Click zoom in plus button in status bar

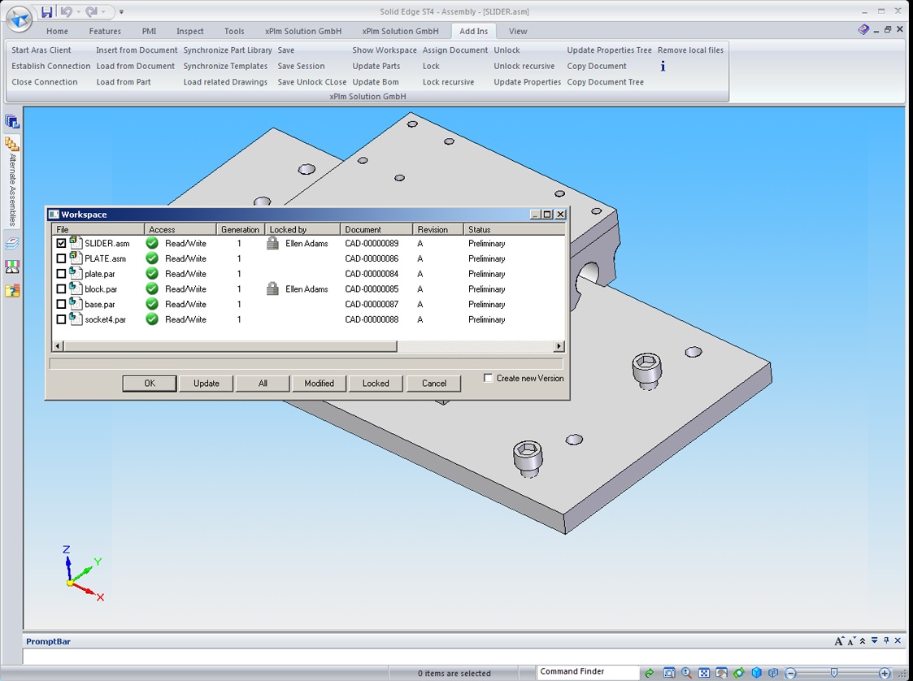(884, 673)
